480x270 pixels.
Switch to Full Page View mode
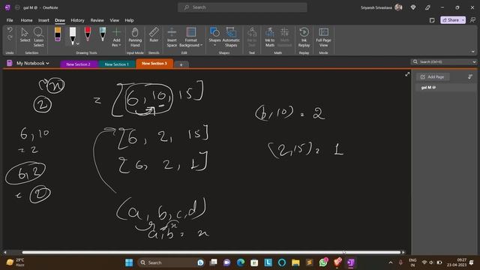tap(323, 37)
